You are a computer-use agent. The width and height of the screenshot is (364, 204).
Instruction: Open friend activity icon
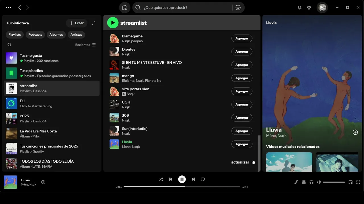(309, 8)
